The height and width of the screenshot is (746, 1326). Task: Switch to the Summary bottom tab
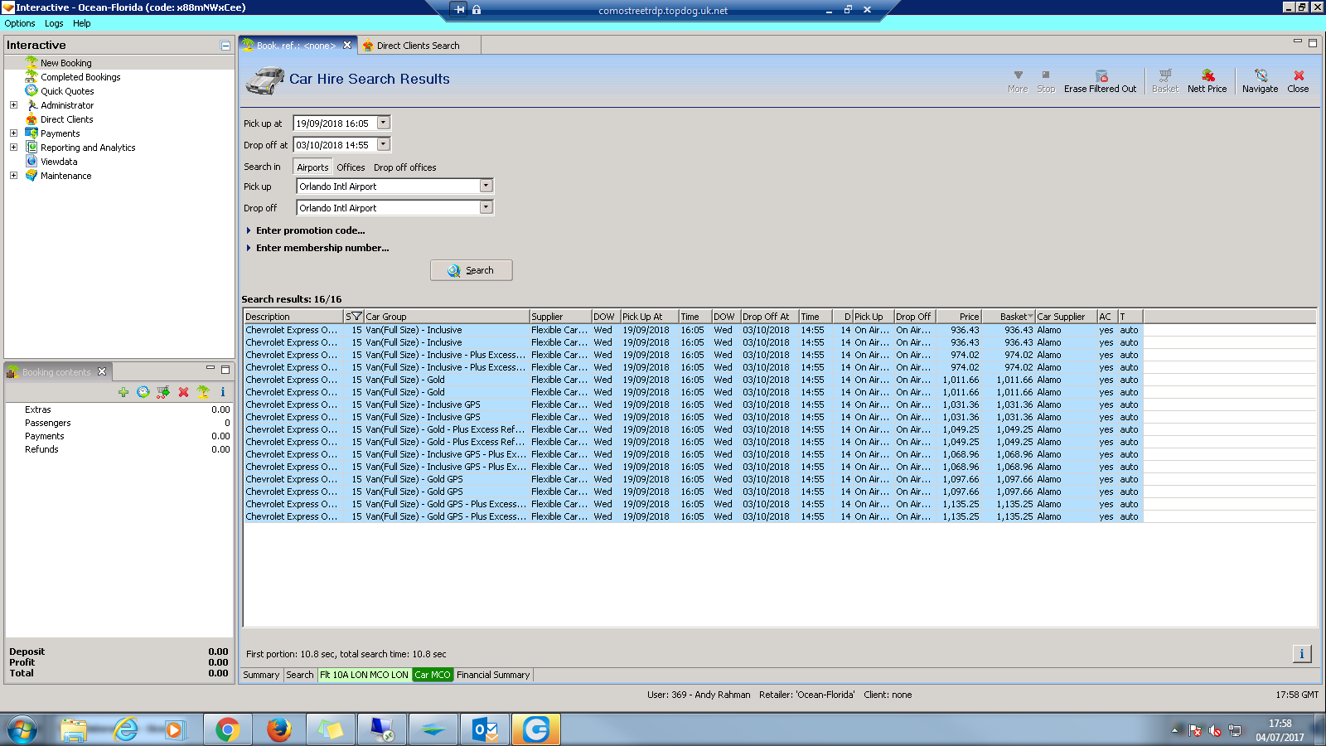261,675
